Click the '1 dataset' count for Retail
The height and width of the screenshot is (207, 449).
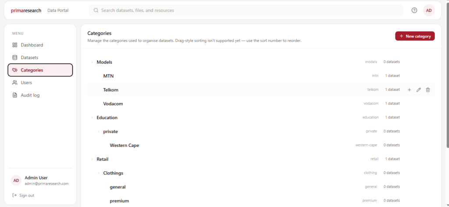pos(392,159)
